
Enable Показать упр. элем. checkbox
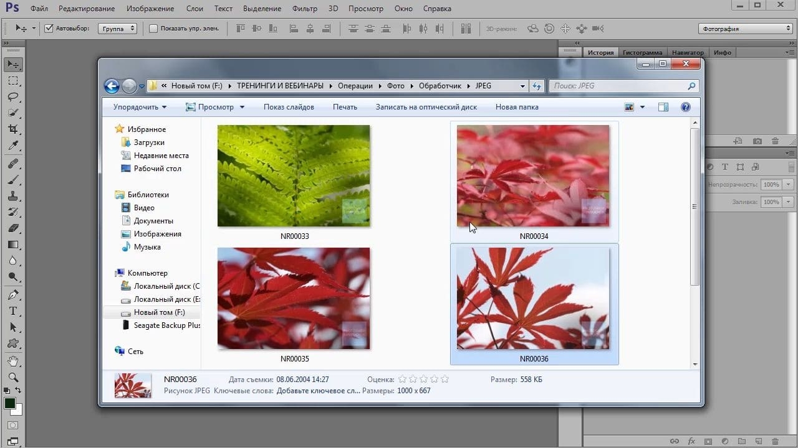tap(153, 29)
